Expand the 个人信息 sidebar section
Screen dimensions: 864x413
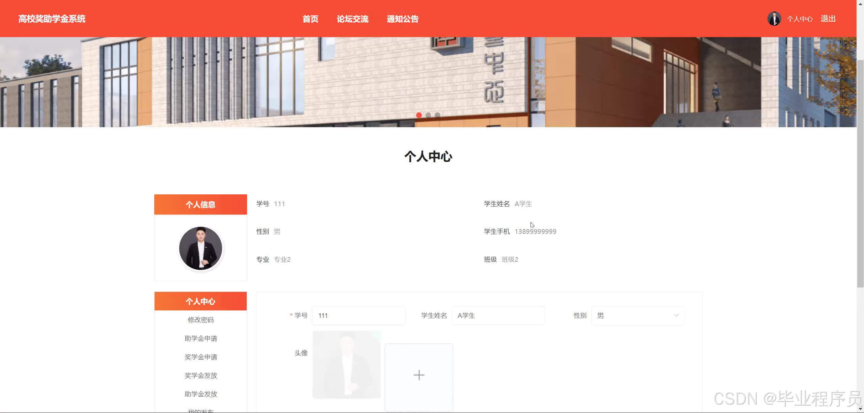coord(200,204)
